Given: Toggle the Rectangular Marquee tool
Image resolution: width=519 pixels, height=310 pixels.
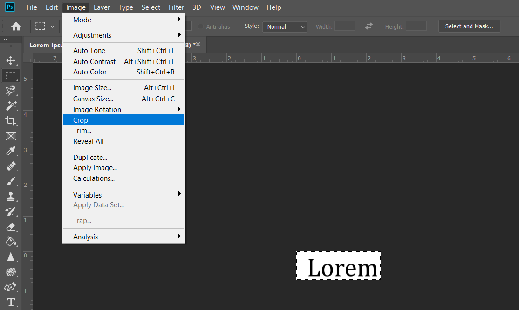Looking at the screenshot, I should tap(11, 76).
